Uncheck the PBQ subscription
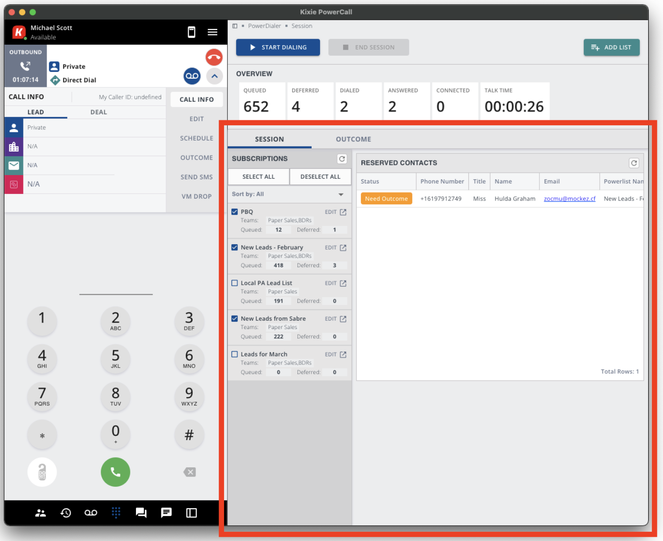 pos(235,212)
